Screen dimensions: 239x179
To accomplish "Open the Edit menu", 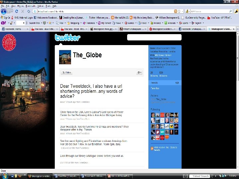I will pyautogui.click(x=8, y=6).
